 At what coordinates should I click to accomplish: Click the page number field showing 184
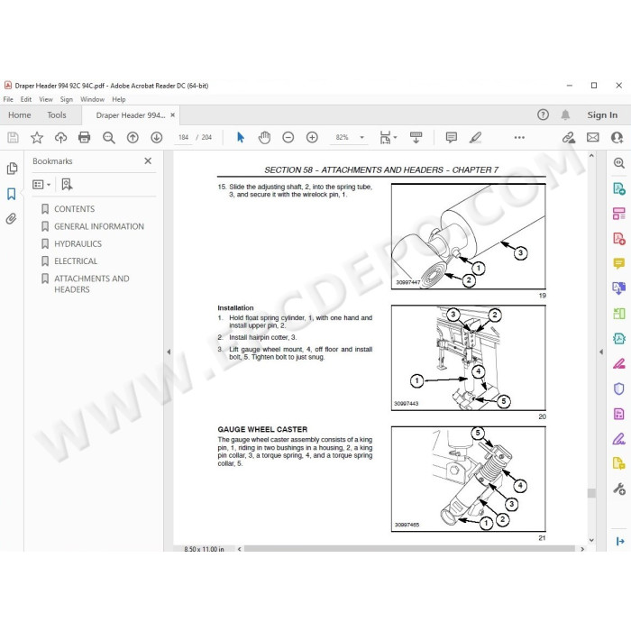[184, 138]
